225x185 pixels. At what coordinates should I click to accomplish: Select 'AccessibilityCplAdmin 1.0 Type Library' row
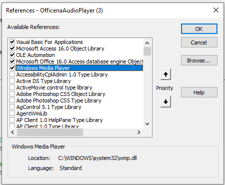[62, 74]
